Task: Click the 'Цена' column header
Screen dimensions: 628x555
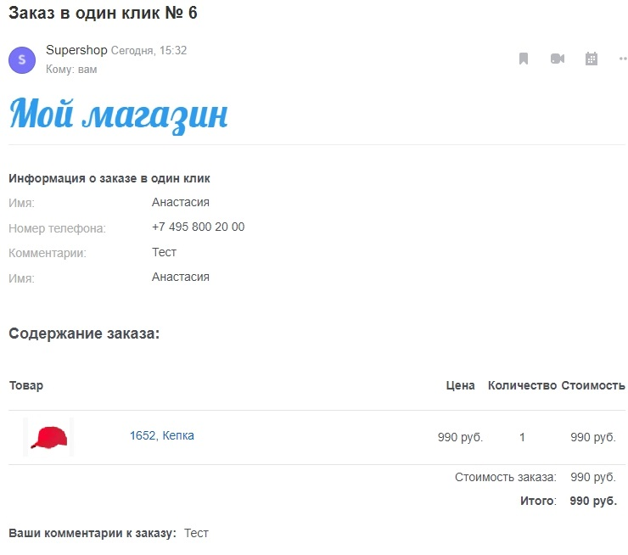Action: click(x=460, y=385)
